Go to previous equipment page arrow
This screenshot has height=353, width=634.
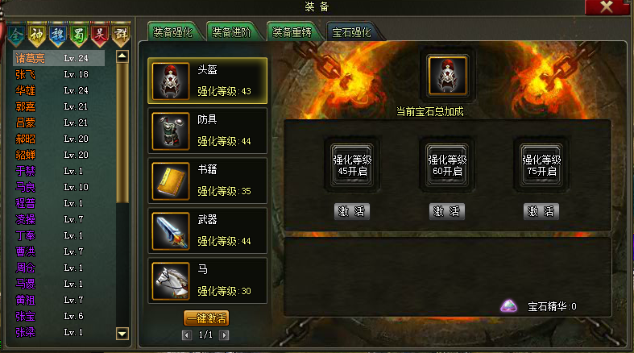tap(186, 334)
